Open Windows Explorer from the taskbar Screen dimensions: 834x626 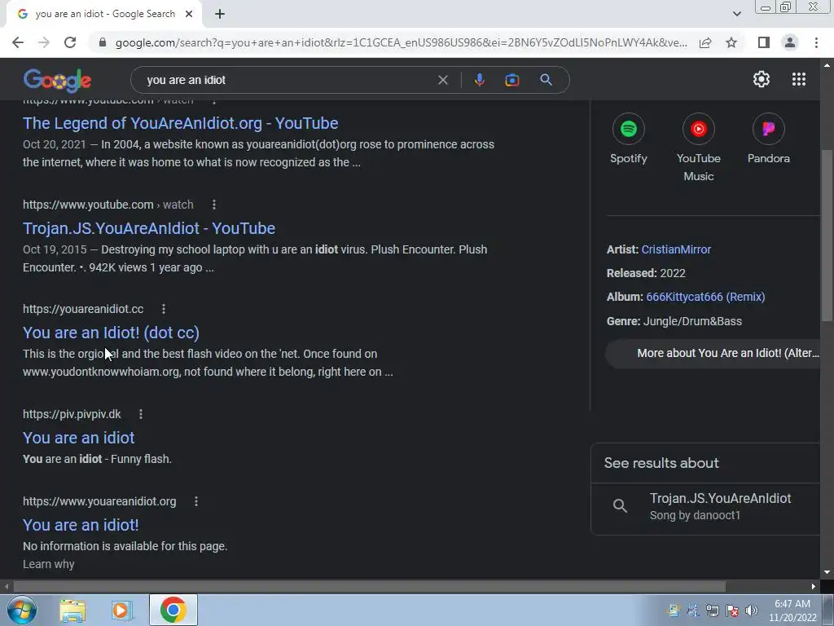72,610
